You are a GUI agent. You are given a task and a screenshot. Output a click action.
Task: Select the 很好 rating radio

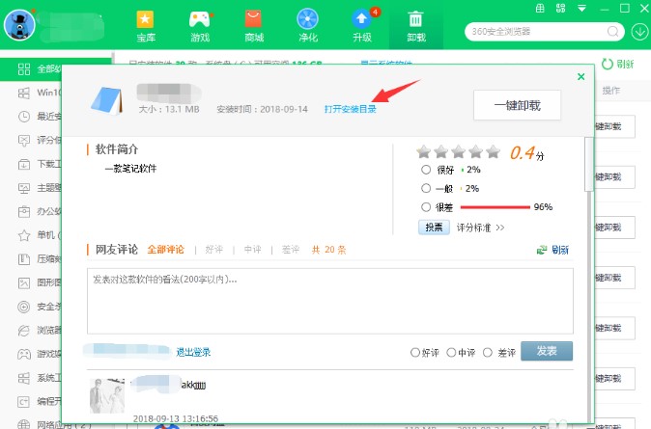point(426,170)
